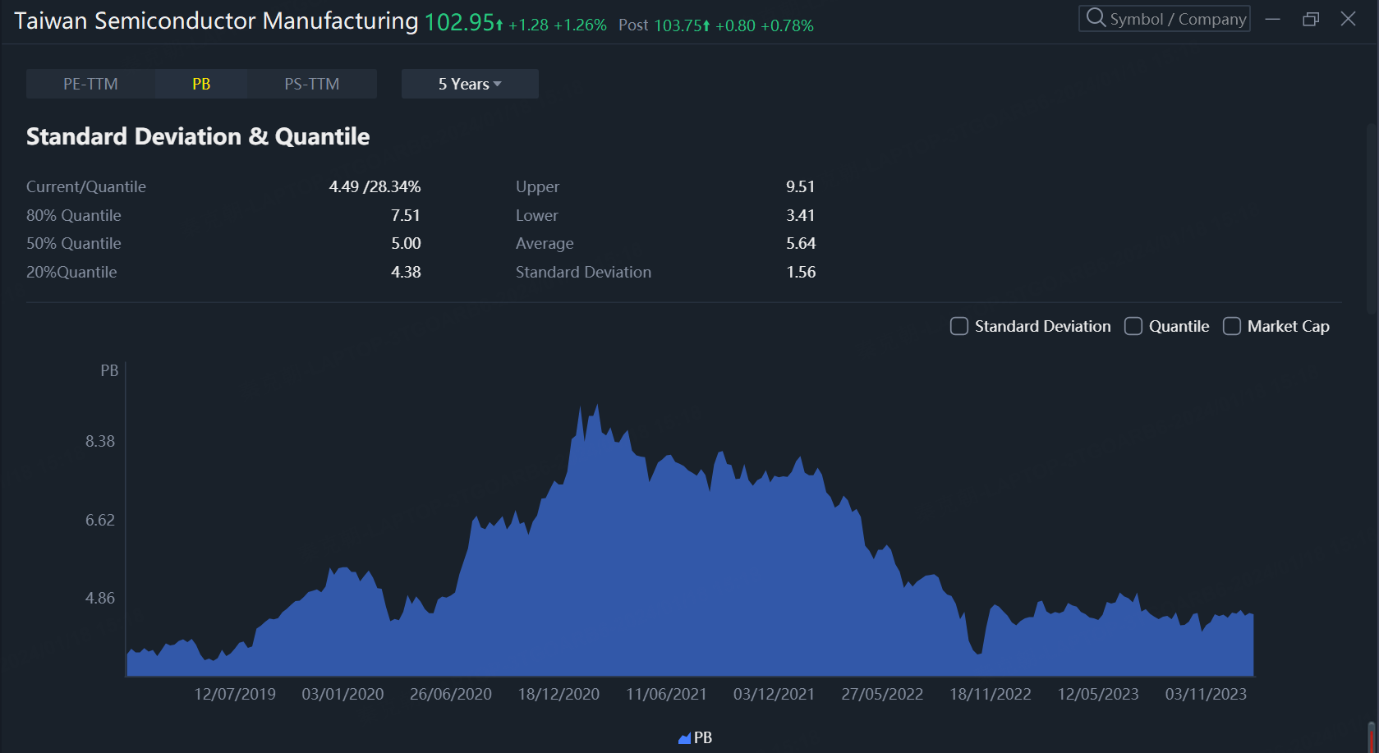Switch to the PS-TTM tab
This screenshot has height=753, width=1379.
312,84
